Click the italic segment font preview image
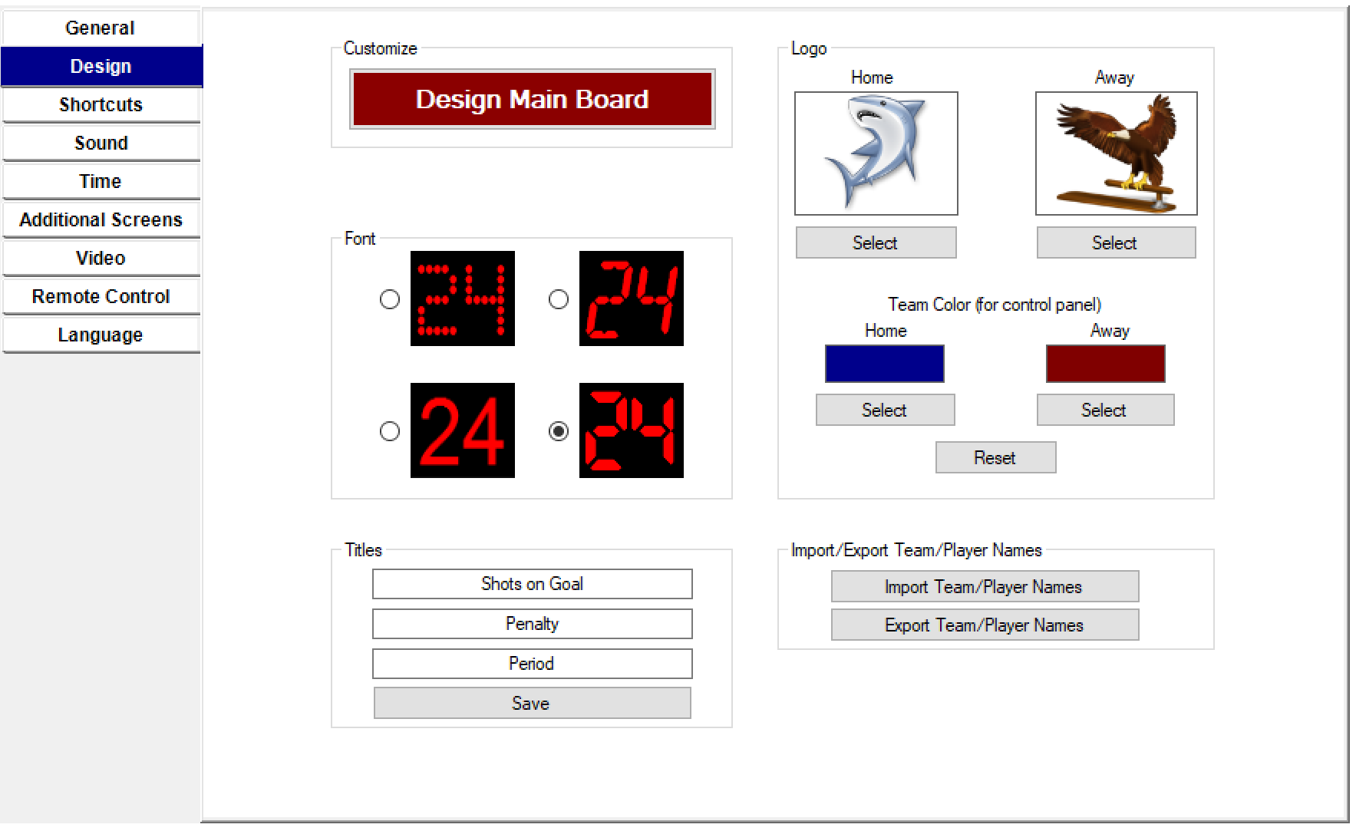Viewport: 1356px width, 831px height. (631, 298)
